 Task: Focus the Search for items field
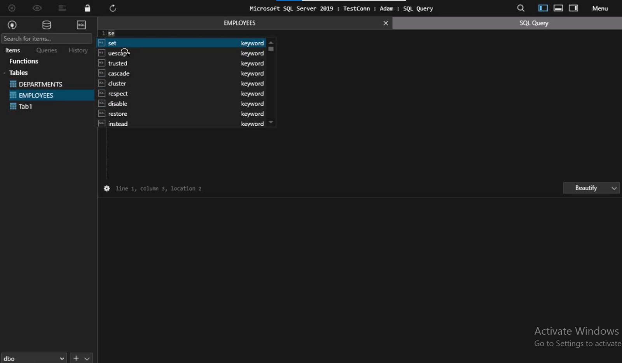pos(47,38)
